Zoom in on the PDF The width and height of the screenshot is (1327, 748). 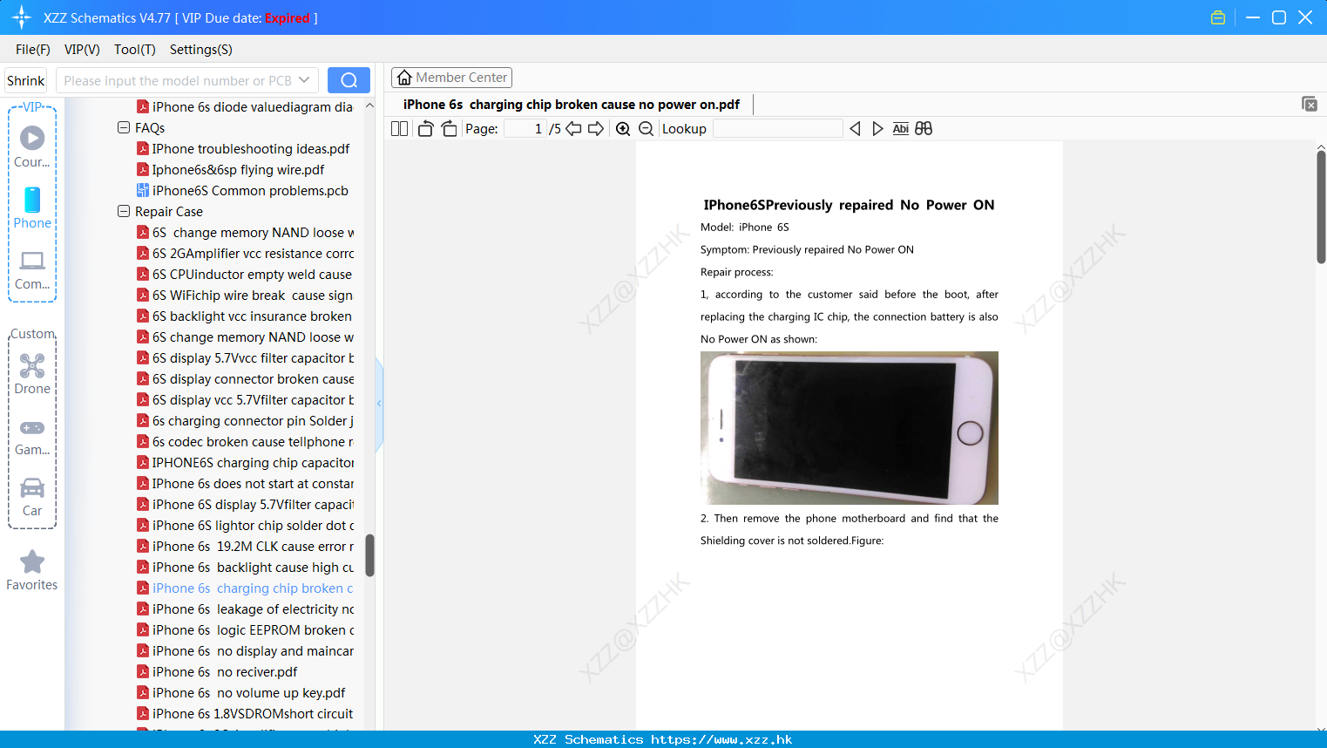coord(623,128)
